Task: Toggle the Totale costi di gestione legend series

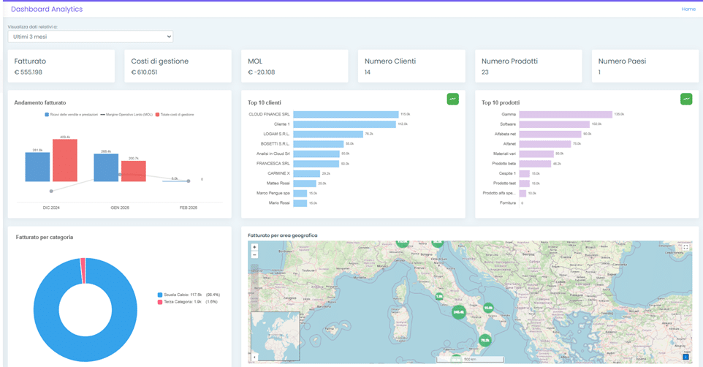Action: 177,115
